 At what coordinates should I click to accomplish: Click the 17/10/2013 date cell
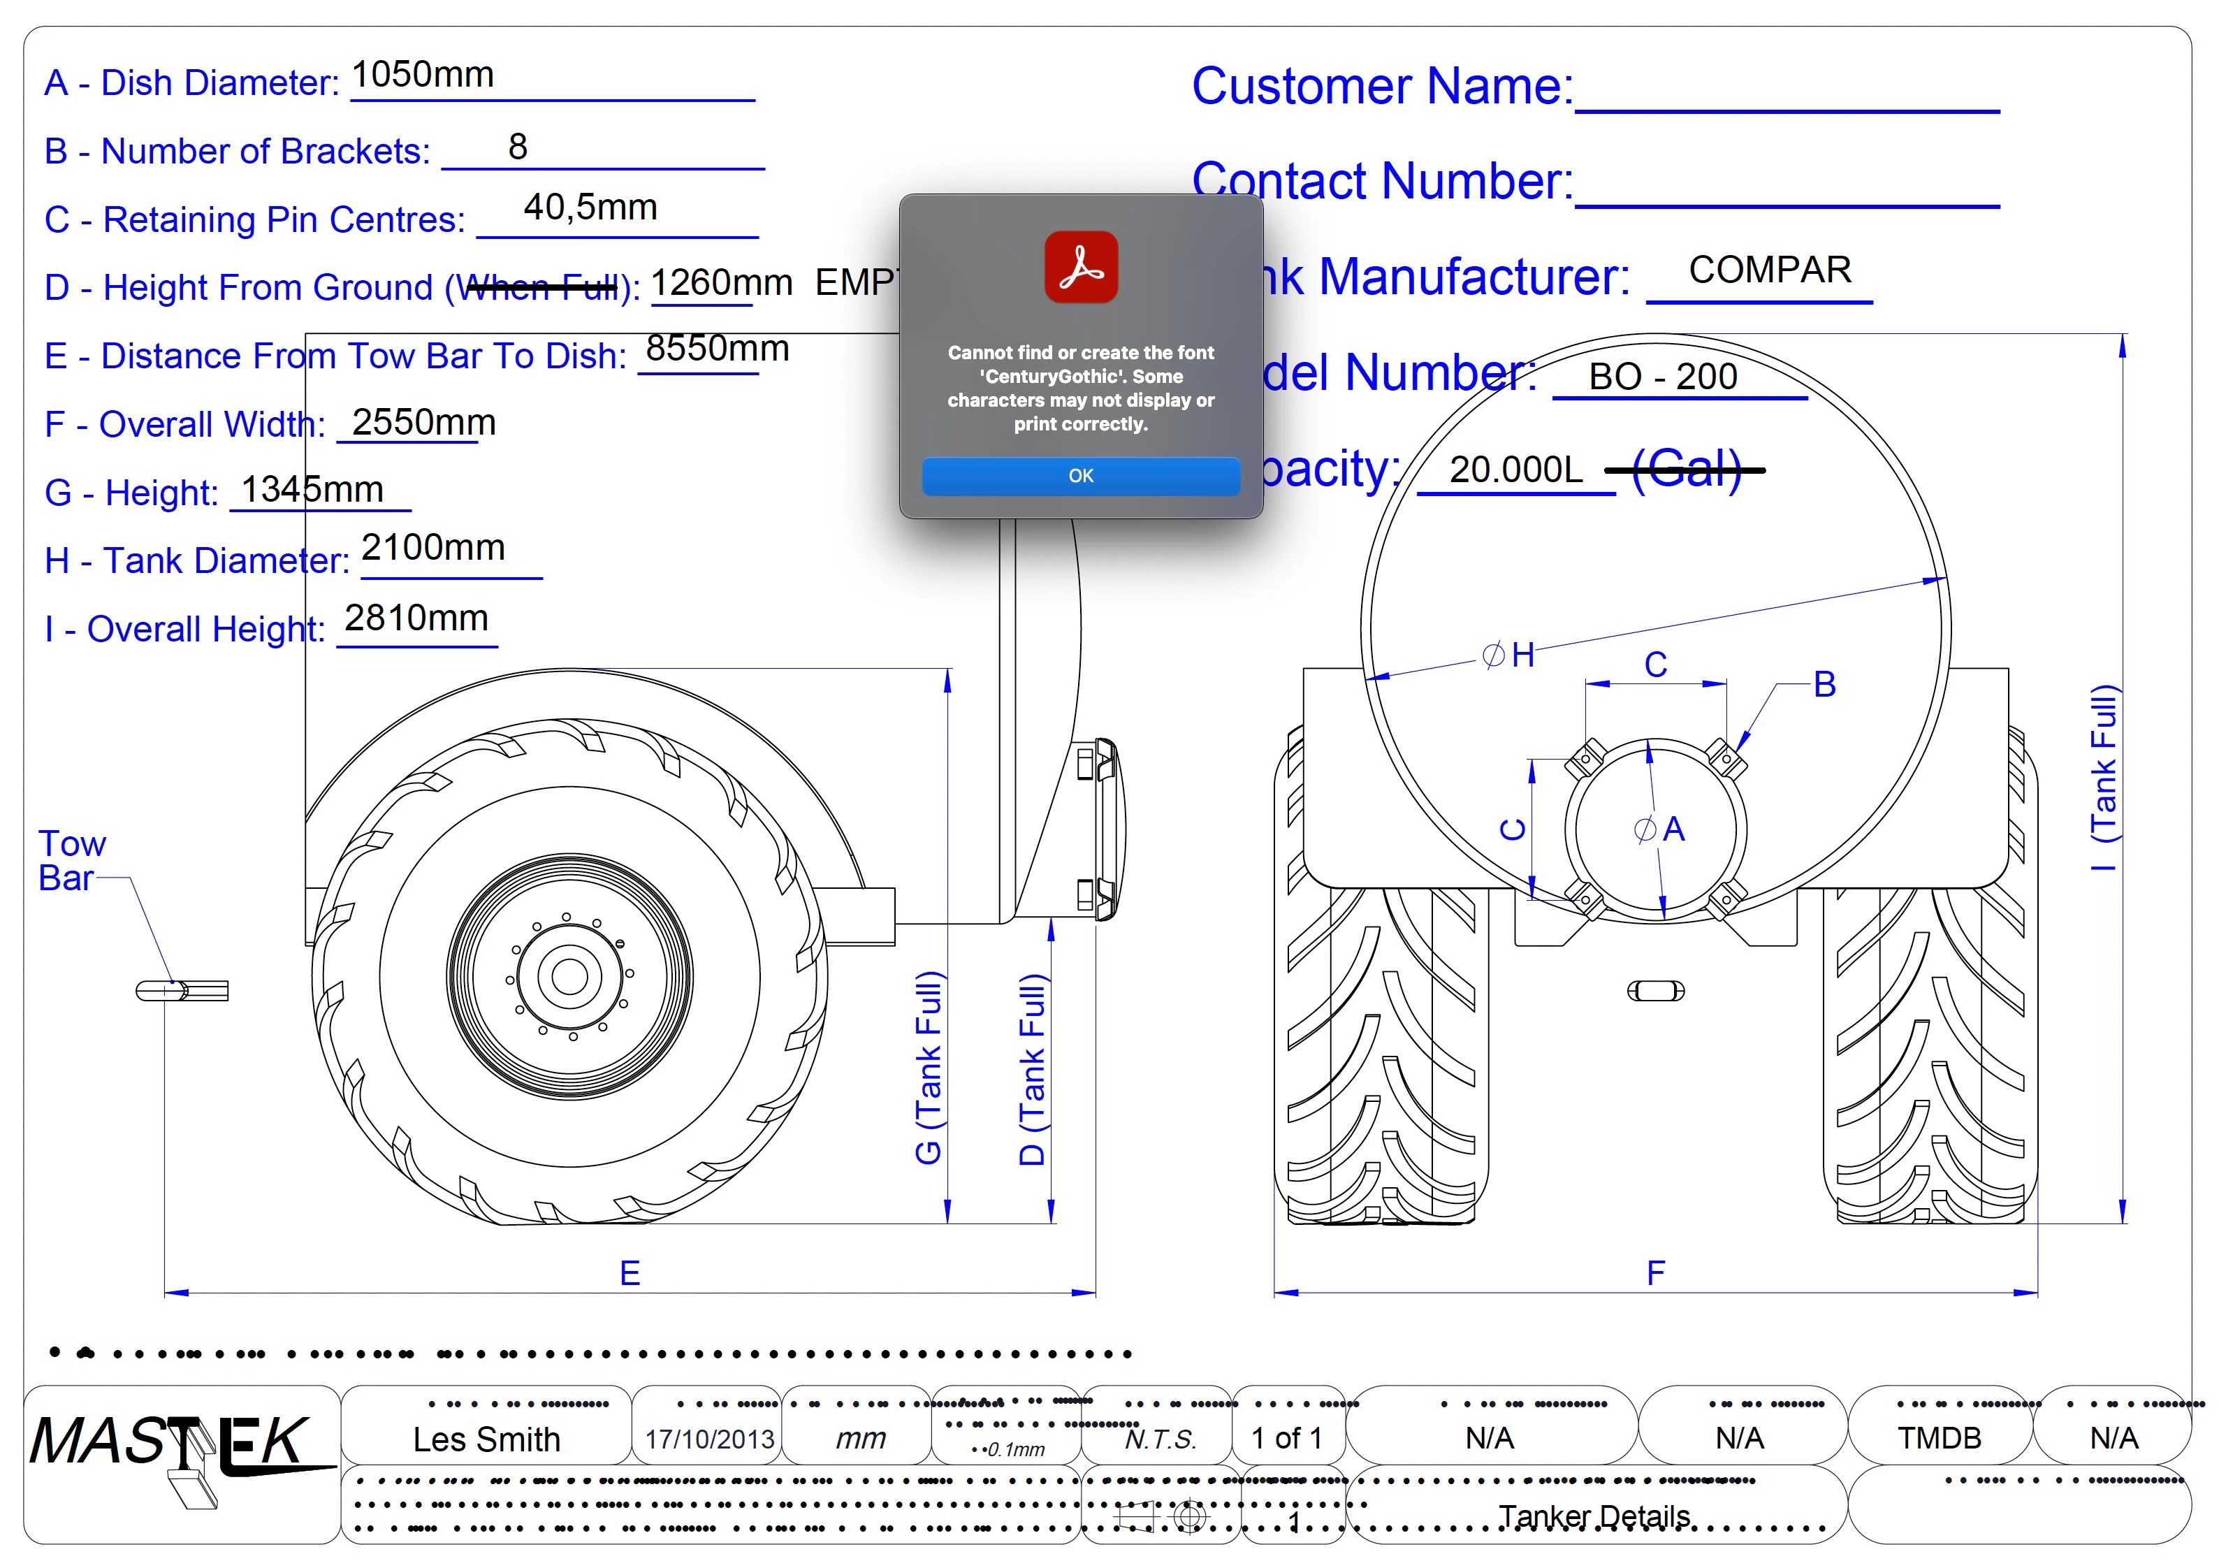[x=709, y=1439]
